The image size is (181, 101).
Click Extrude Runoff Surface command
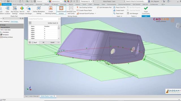point(85,13)
